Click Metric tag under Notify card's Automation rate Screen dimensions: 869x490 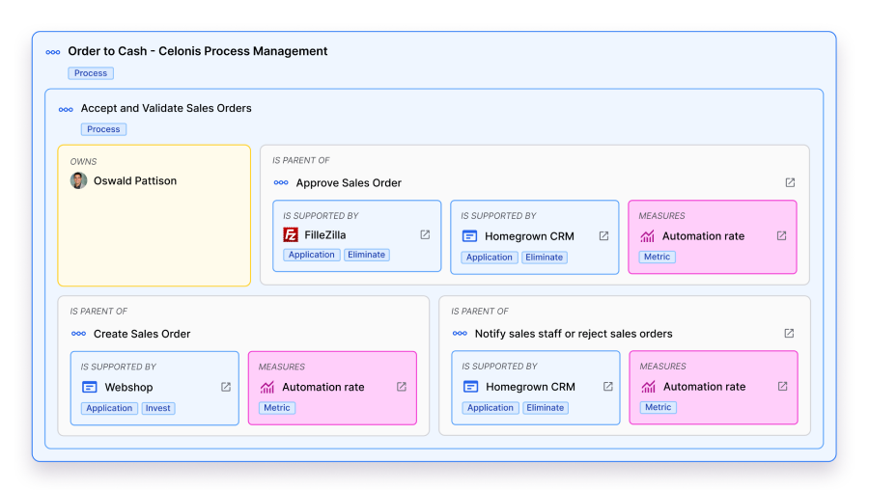tap(659, 407)
